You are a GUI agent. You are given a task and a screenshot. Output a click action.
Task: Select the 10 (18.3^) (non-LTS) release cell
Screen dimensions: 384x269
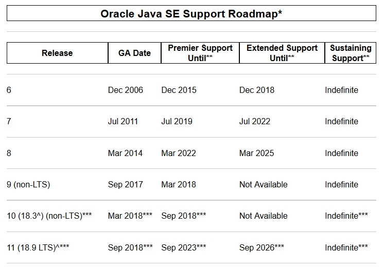[x=49, y=216]
